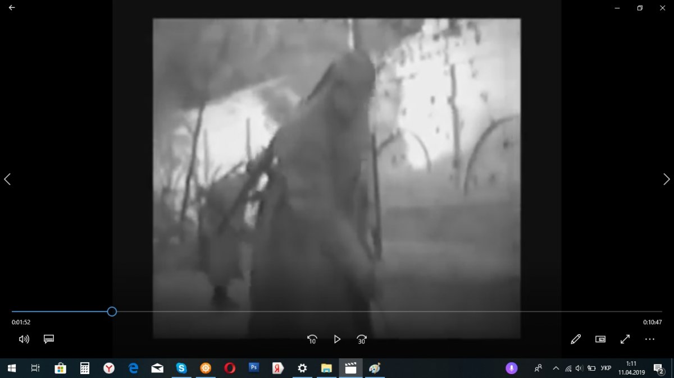
Task: Click the purple microphone tray icon
Action: (x=511, y=368)
